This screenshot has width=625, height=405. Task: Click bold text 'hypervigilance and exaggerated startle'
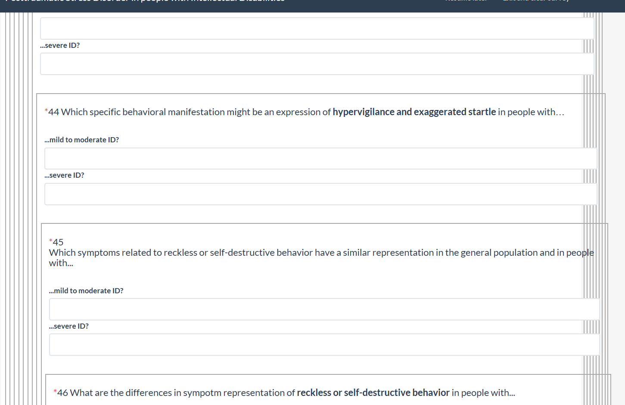414,112
